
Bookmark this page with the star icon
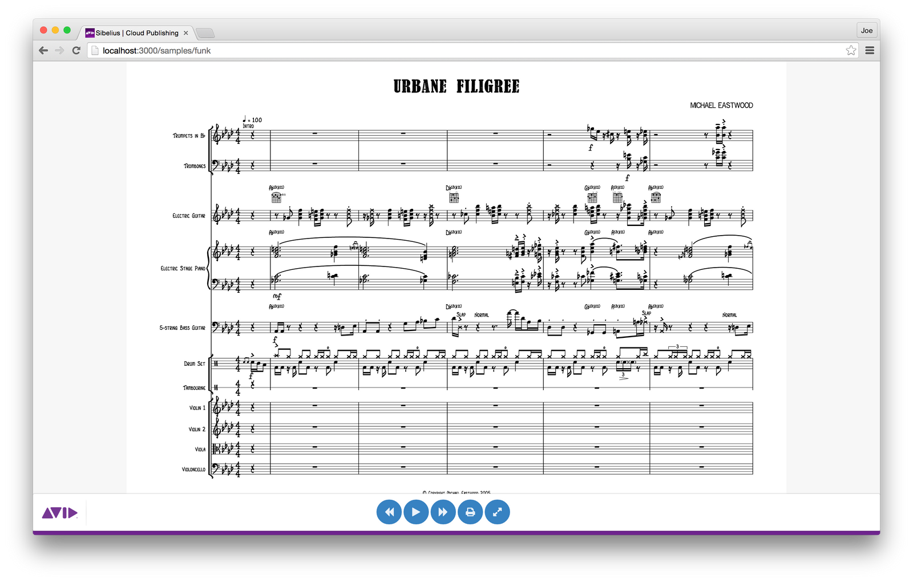pyautogui.click(x=851, y=50)
